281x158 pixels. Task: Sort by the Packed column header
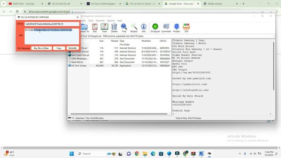(x=114, y=41)
